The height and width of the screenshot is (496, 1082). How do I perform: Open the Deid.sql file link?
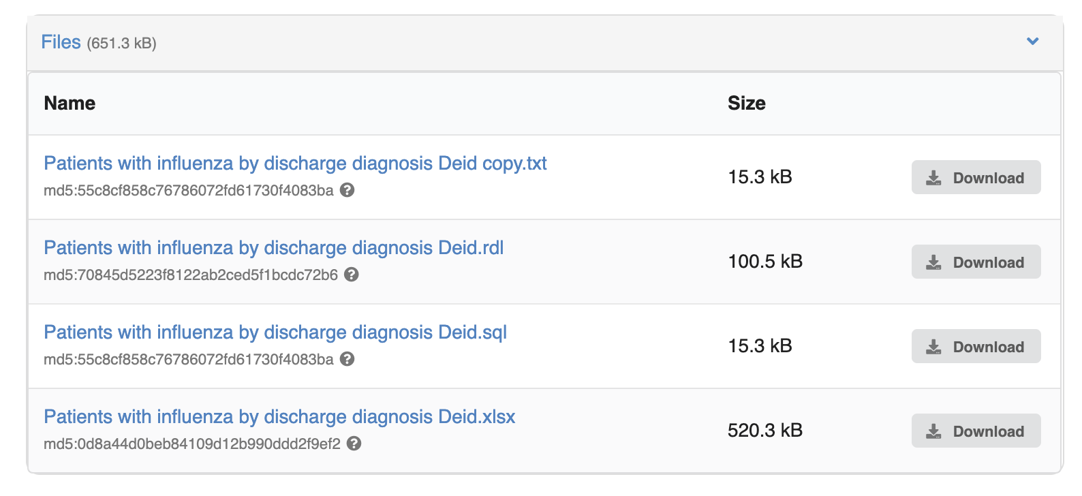pyautogui.click(x=275, y=332)
